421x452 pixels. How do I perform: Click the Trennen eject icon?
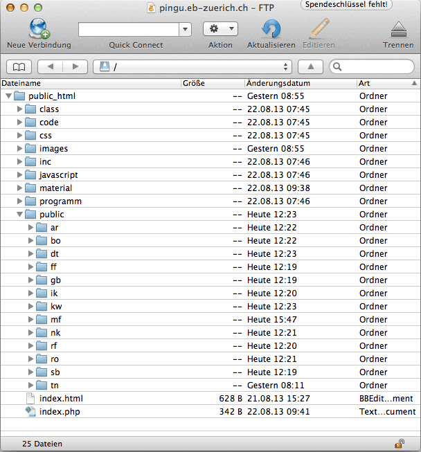click(x=398, y=29)
